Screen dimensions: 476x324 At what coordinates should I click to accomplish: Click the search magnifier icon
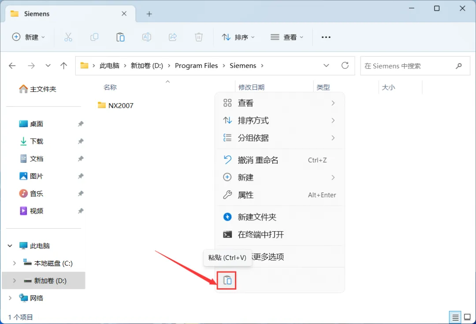tap(459, 66)
